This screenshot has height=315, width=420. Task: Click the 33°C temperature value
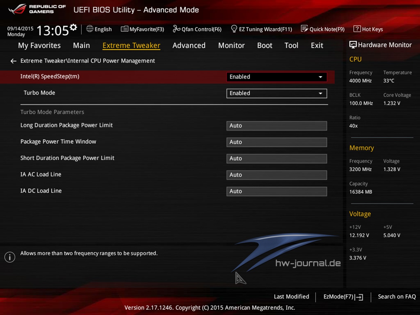point(389,81)
